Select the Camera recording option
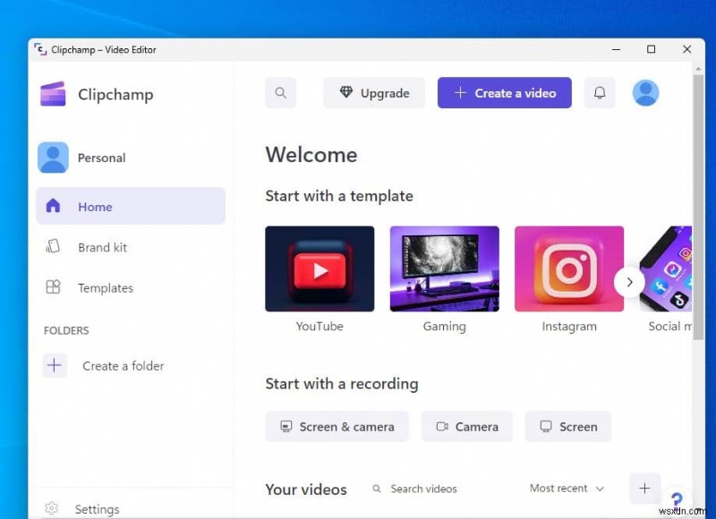The height and width of the screenshot is (519, 716). [466, 427]
